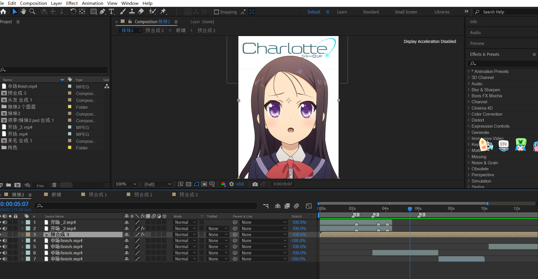
Task: Open the Preview panel
Action: pyautogui.click(x=477, y=43)
